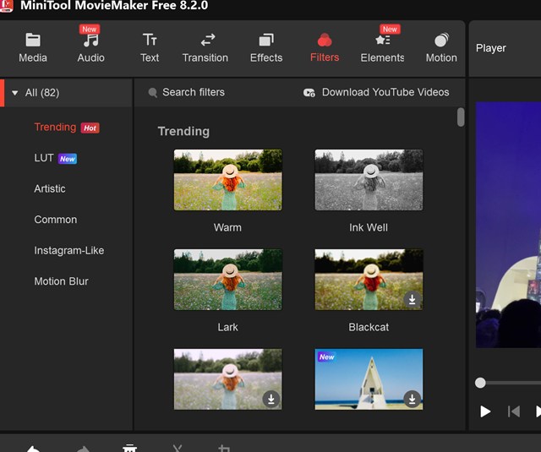Download the New beach tent filter
This screenshot has height=452, width=541.
pos(412,399)
